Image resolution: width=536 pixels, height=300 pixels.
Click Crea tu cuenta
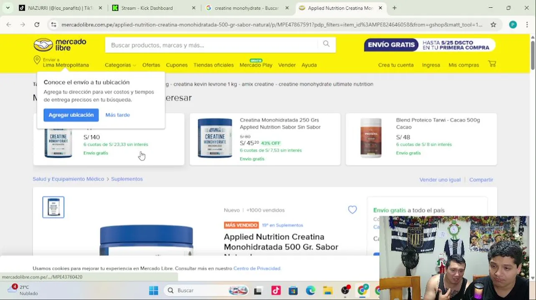396,65
